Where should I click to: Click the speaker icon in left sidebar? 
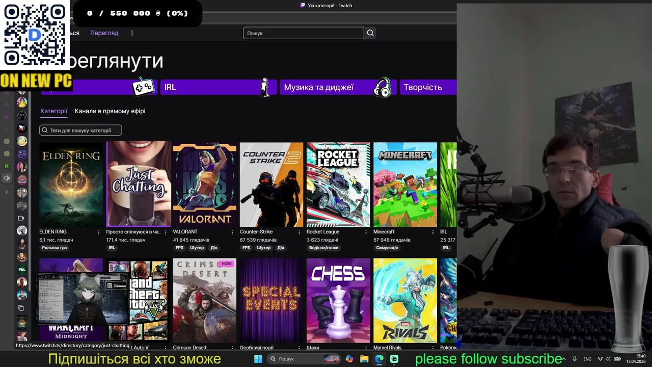pos(7,178)
